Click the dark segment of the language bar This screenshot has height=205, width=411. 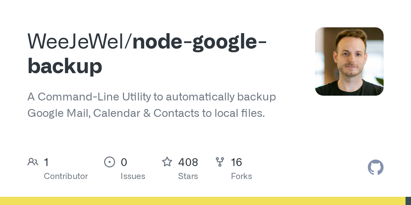408,201
